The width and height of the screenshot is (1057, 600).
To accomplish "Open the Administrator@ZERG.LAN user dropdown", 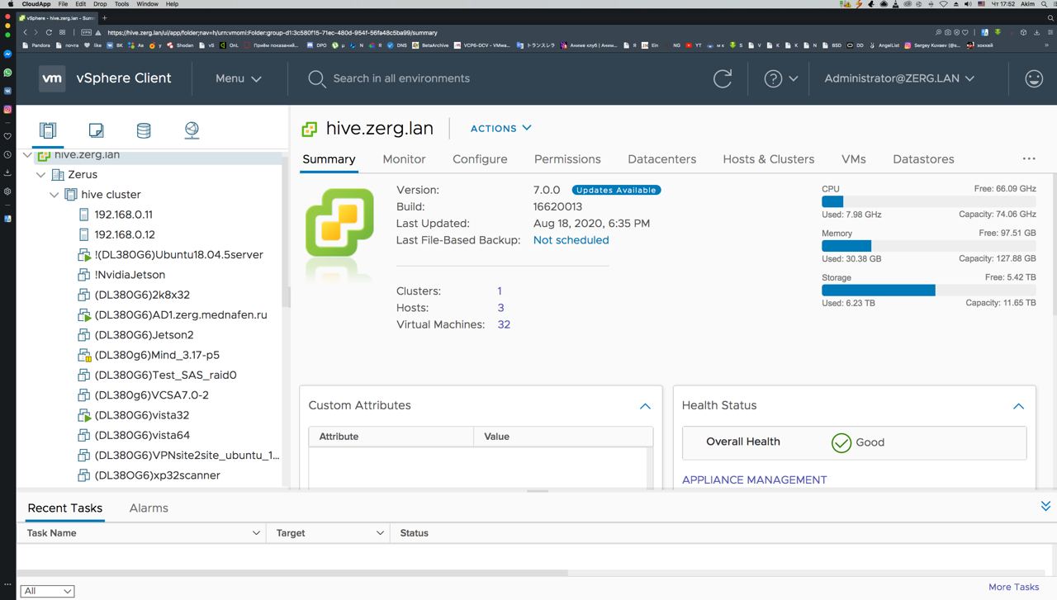I will (899, 78).
